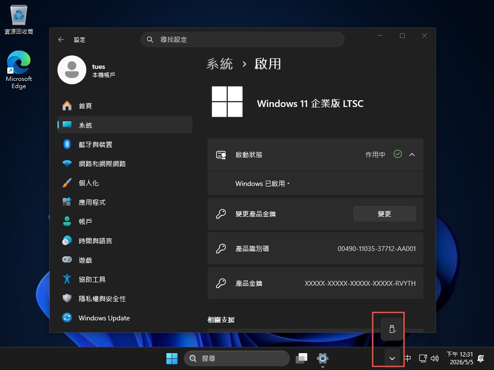Screen dimensions: 494x370
Task: Open 應用程式 settings
Action: [x=125, y=202]
